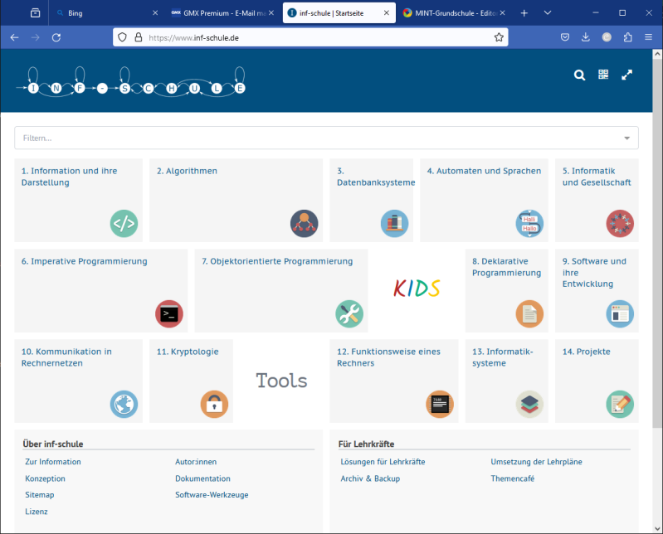
Task: Click the wrench icon for Objektorientierte Programmierung
Action: click(x=349, y=313)
